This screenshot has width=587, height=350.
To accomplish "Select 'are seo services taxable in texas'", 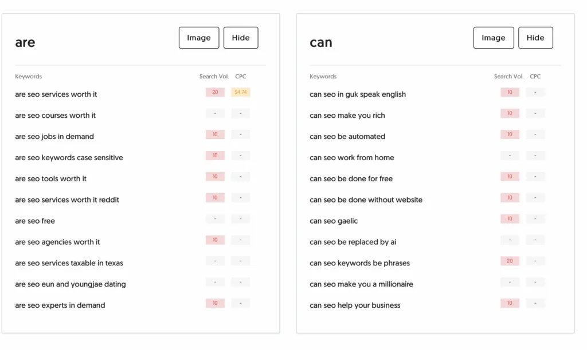I will pyautogui.click(x=69, y=263).
